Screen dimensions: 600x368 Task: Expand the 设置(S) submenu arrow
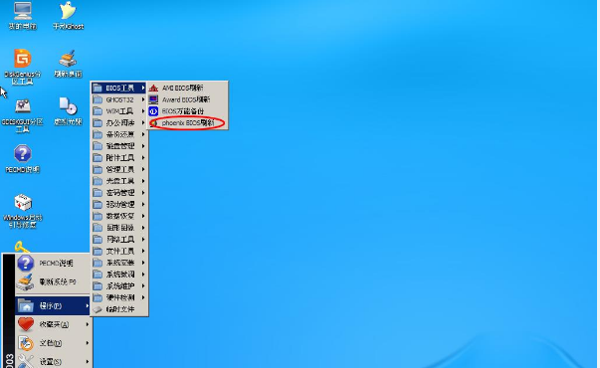(x=88, y=361)
